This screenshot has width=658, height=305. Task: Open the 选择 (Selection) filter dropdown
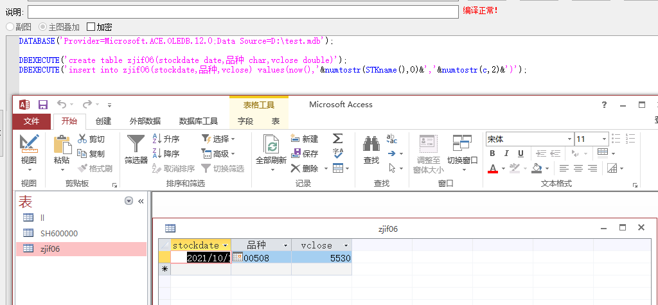(x=218, y=139)
